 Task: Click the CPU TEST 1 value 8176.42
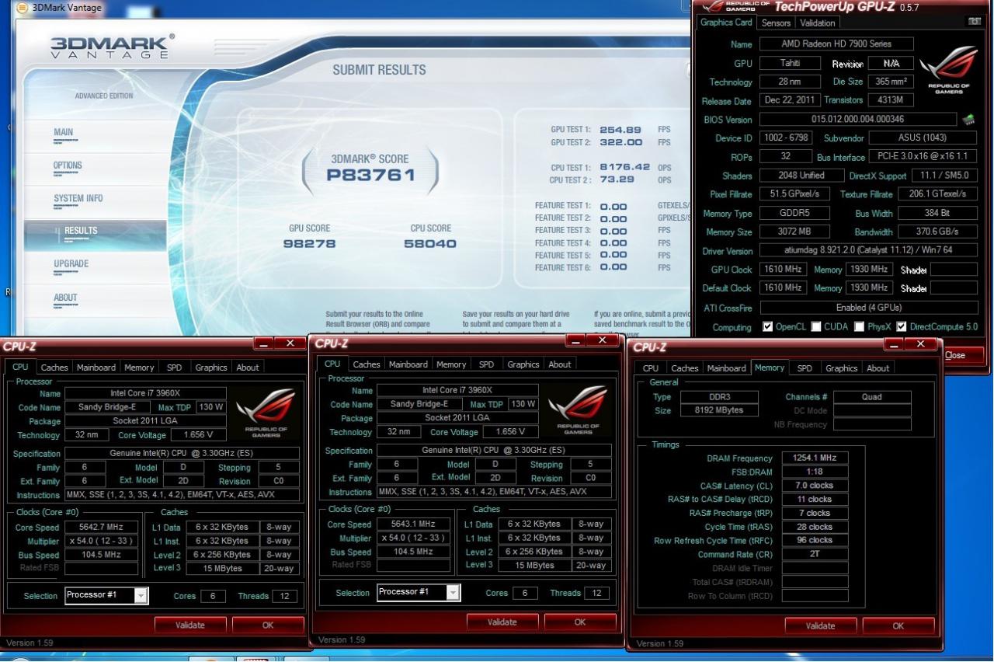pyautogui.click(x=624, y=167)
